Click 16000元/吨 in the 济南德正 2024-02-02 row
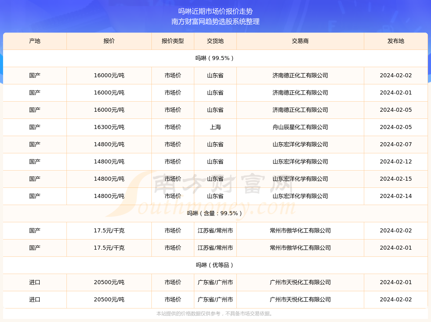The image size is (431, 322). click(109, 75)
